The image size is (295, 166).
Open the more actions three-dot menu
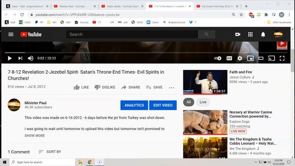171,88
